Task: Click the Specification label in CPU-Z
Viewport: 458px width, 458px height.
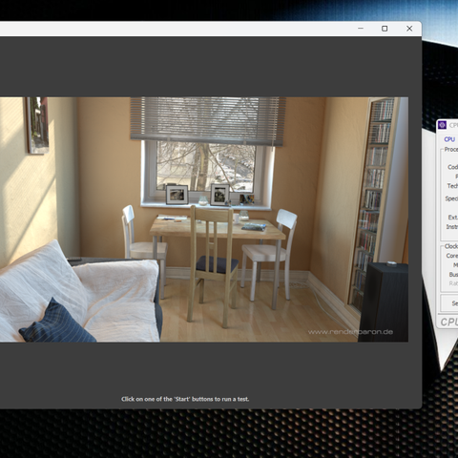Action: (451, 198)
